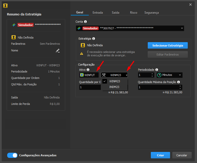Select INDM23 from the dropdown list
Screen dimensions: 197x163
tap(115, 87)
